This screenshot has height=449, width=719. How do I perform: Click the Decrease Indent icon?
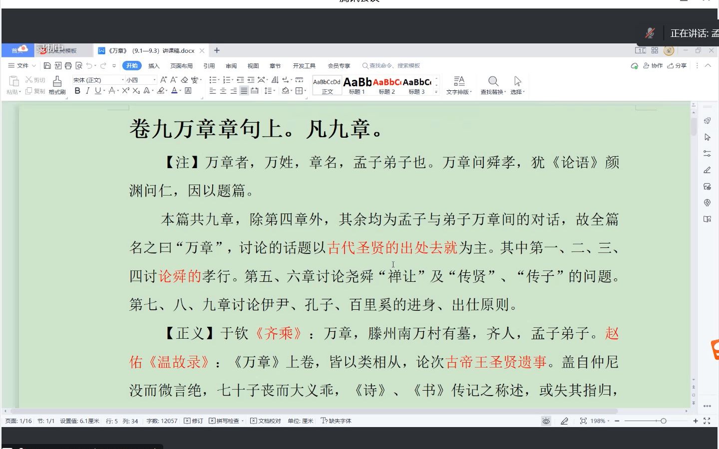click(240, 80)
